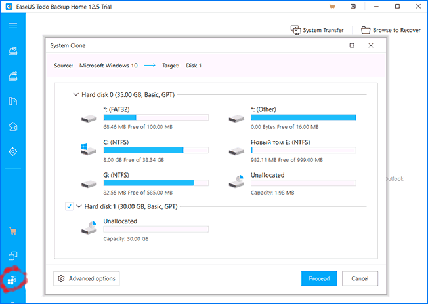Click 'Capacity: 30.00 GB' text
Viewport: 428px width, 304px height.
(126, 239)
